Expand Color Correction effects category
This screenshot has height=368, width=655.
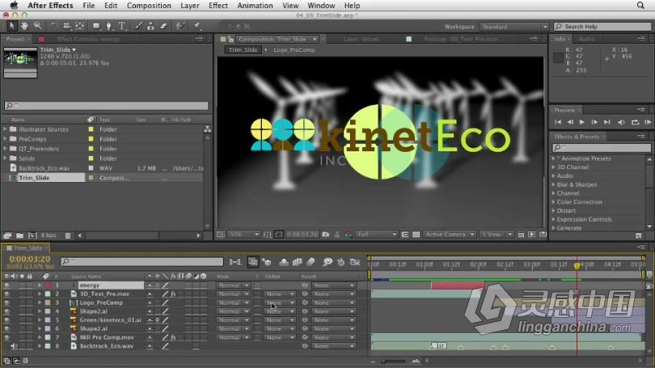click(x=553, y=201)
